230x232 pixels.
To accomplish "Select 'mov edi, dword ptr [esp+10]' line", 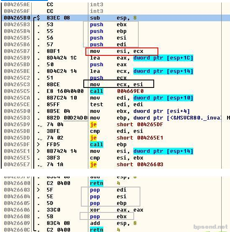I will [142, 98].
